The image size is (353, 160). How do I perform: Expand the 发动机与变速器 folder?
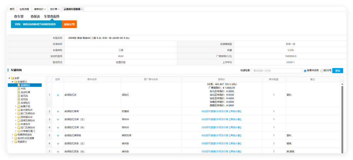pos(13,138)
